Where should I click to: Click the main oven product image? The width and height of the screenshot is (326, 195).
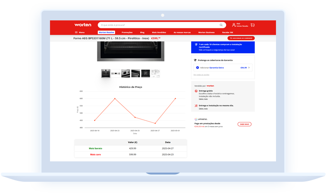(130, 51)
